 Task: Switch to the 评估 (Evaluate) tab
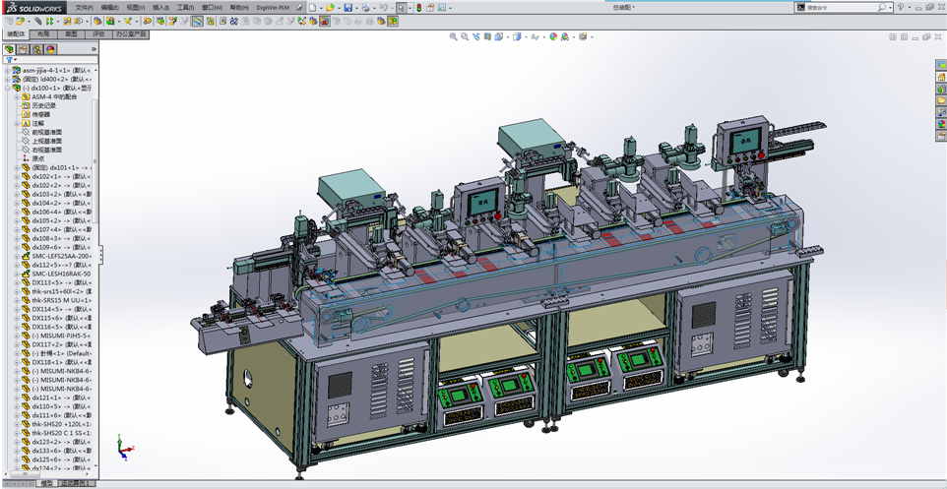[98, 33]
